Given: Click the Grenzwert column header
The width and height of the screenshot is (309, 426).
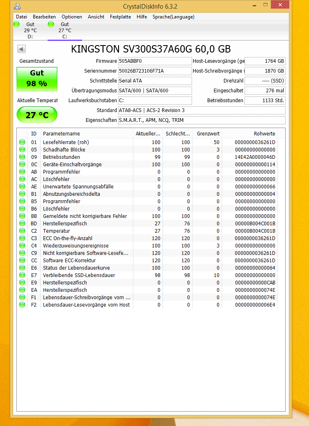Looking at the screenshot, I should click(x=207, y=134).
